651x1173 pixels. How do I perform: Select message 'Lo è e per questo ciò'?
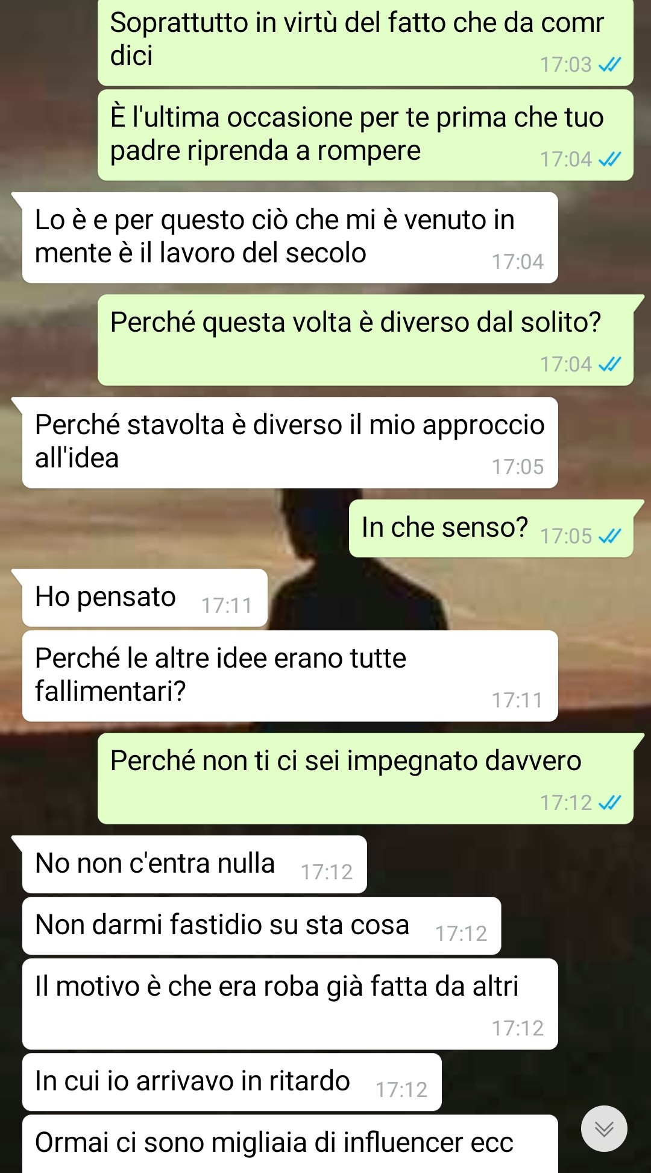coord(290,238)
